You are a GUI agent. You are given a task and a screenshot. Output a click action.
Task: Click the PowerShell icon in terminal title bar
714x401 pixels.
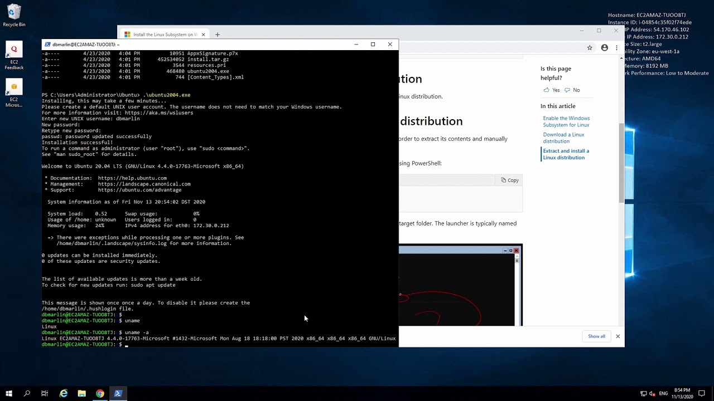(47, 45)
